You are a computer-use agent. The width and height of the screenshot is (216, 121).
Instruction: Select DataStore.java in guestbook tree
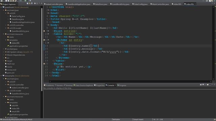[18, 19]
